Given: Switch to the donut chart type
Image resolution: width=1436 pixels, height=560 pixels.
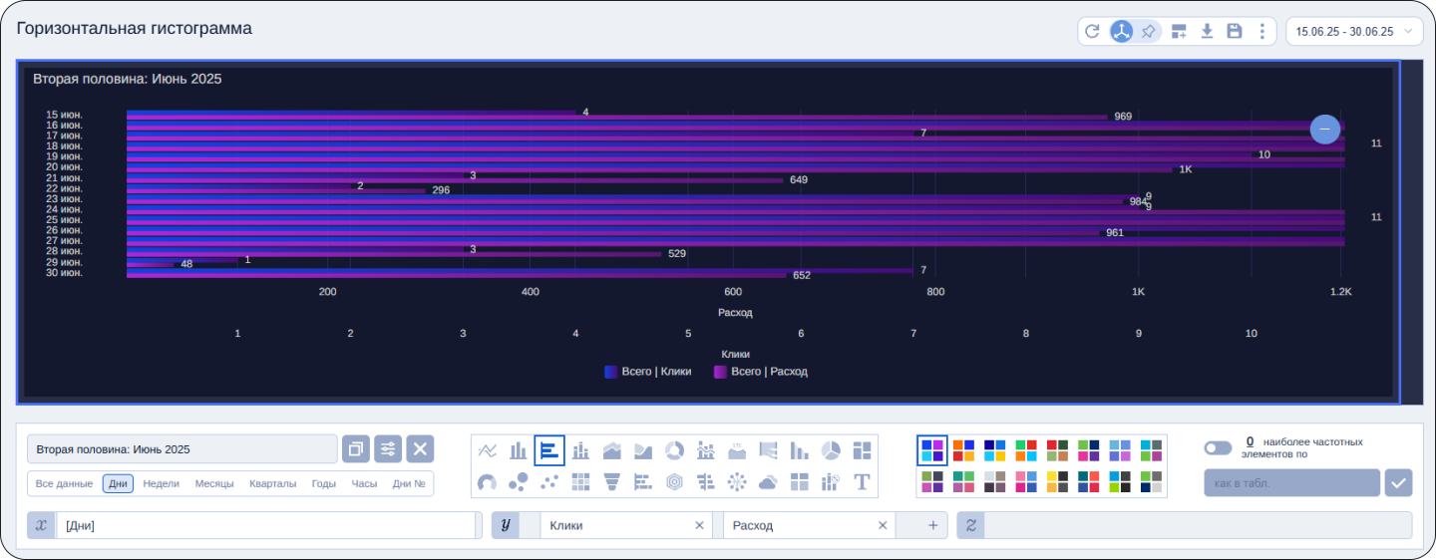Looking at the screenshot, I should tap(674, 450).
